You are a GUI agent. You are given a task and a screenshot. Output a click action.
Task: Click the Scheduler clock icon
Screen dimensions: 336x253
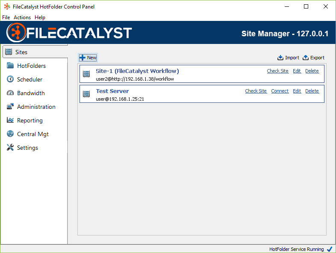pos(10,79)
